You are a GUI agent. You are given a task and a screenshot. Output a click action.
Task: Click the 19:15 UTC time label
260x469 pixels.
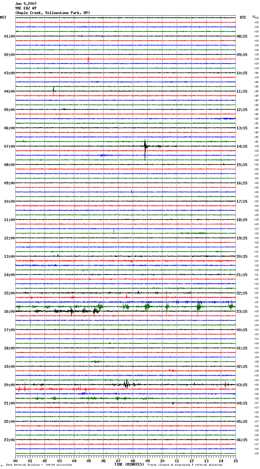click(242, 238)
